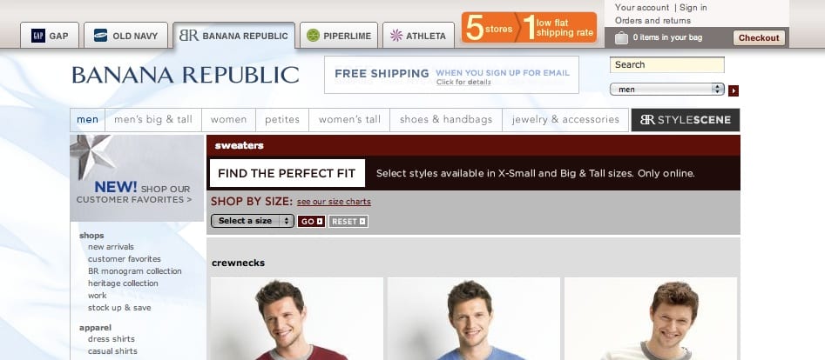The width and height of the screenshot is (825, 360).
Task: Click the Old Navy logo icon
Action: point(100,36)
